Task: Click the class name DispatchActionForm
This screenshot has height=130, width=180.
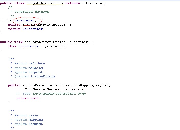Action: (x=45, y=3)
